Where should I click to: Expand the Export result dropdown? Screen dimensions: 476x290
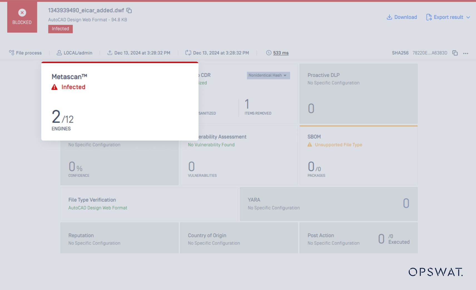[469, 17]
